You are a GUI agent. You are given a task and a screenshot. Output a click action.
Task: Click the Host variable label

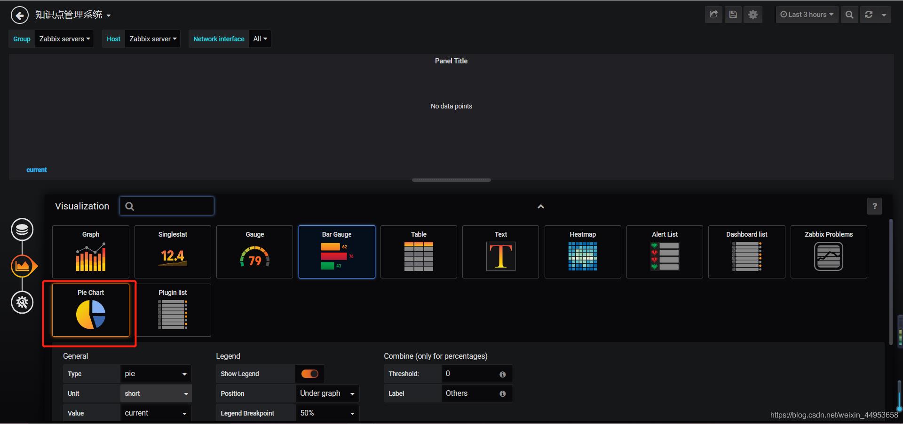pyautogui.click(x=113, y=39)
